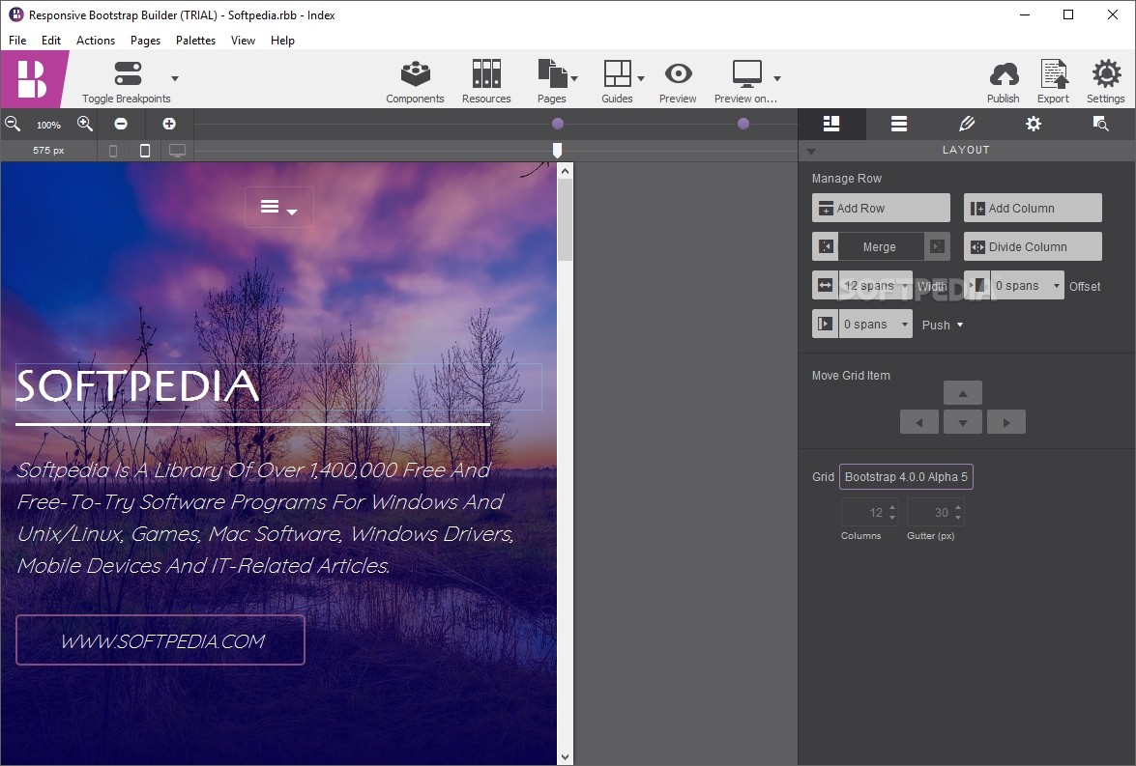
Task: Open the 0 spans Offset dropdown
Action: tap(1028, 285)
